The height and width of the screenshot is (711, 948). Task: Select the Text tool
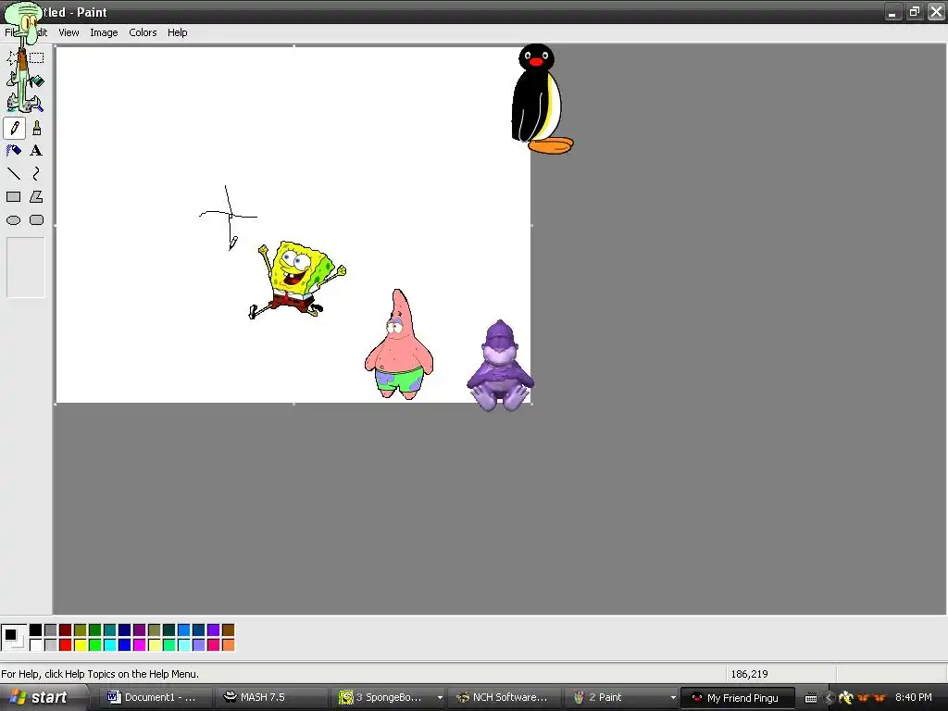pos(37,151)
